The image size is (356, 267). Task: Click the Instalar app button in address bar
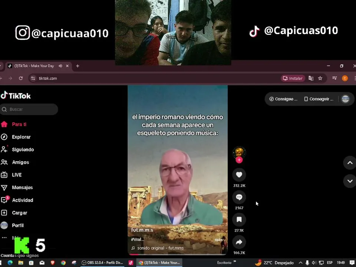(293, 78)
